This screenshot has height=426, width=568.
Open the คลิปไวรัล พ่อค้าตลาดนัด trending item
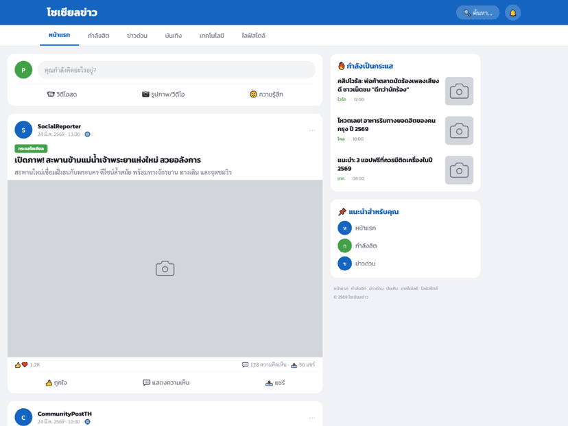tap(388, 85)
